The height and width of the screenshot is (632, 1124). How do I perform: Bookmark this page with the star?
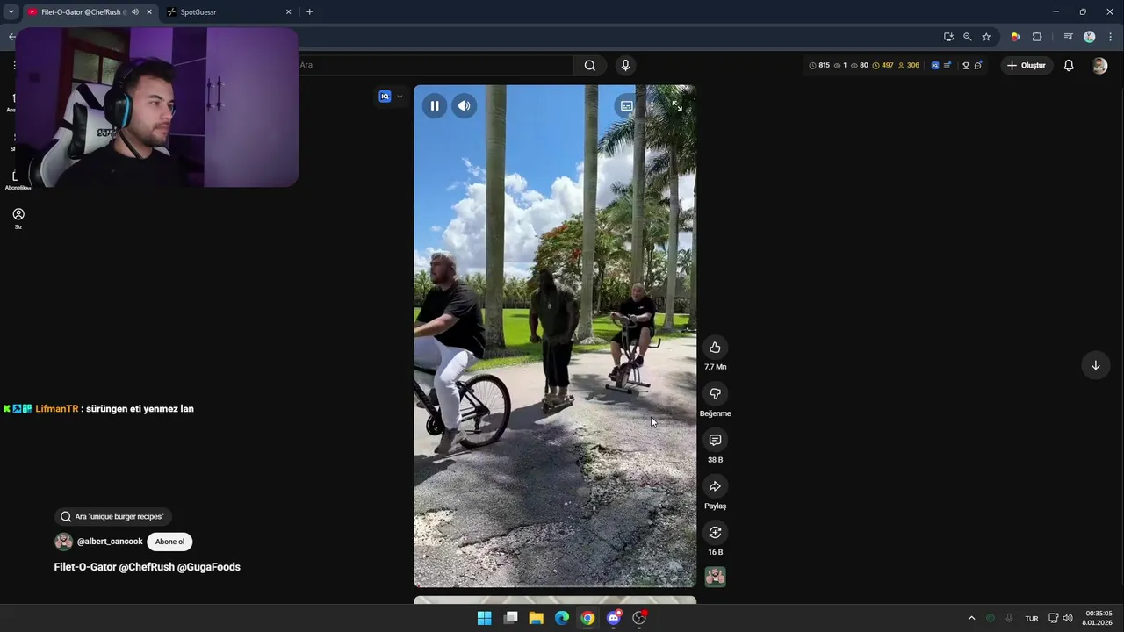point(986,37)
